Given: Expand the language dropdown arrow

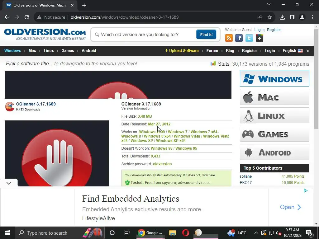Looking at the screenshot, I should click(308, 51).
